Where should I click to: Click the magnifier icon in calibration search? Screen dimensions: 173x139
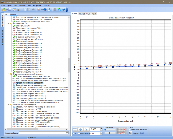tap(67, 133)
